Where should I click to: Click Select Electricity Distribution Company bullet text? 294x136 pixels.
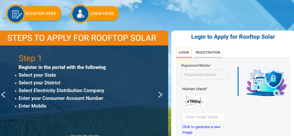pyautogui.click(x=61, y=90)
